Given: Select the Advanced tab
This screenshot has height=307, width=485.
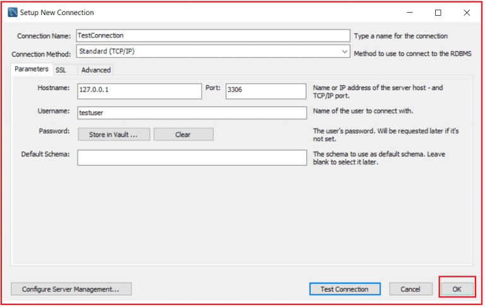Looking at the screenshot, I should [96, 70].
